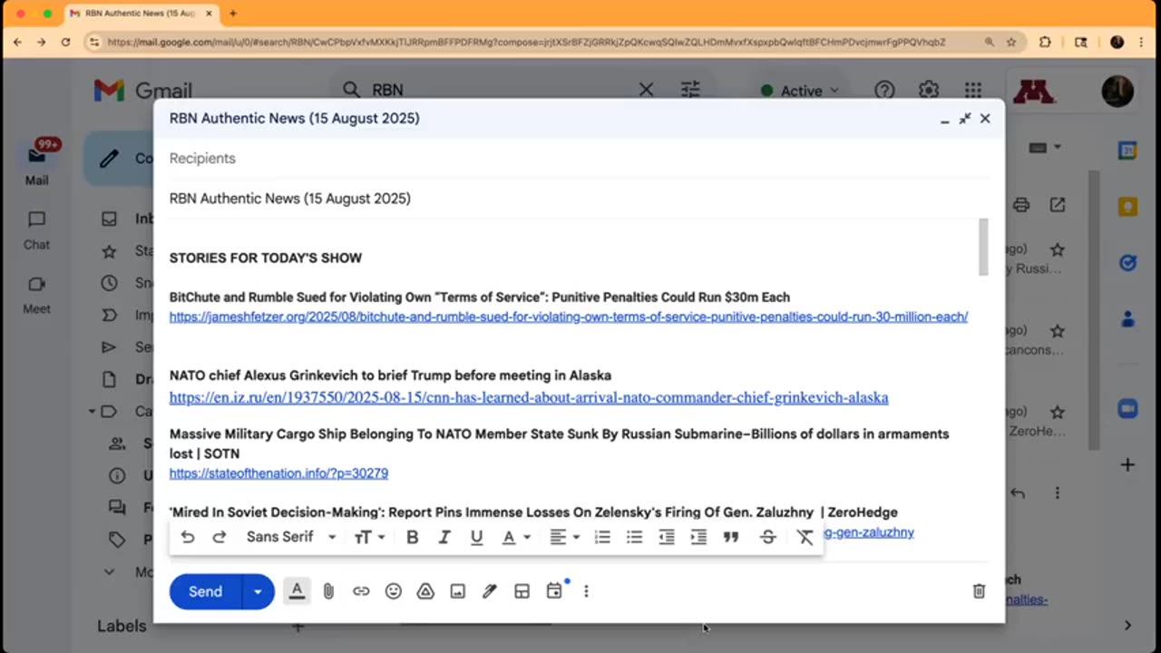
Task: Open Google Calendar side panel
Action: (x=1127, y=151)
